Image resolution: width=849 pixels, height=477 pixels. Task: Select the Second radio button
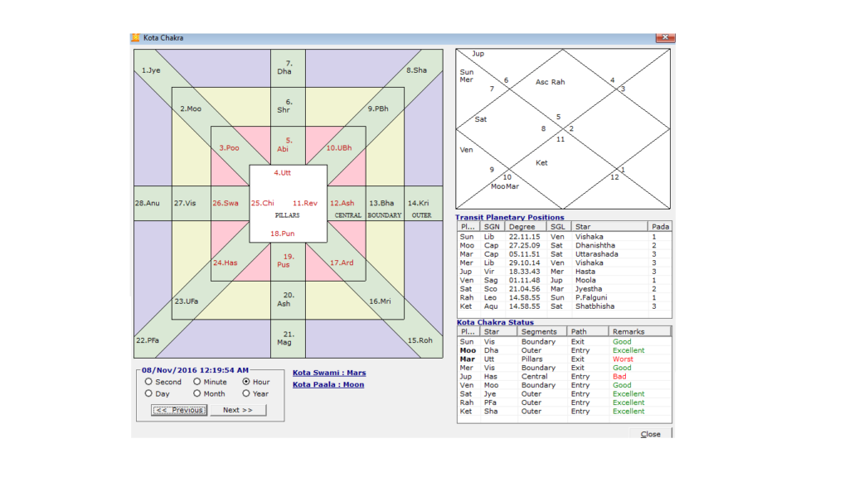tap(148, 382)
